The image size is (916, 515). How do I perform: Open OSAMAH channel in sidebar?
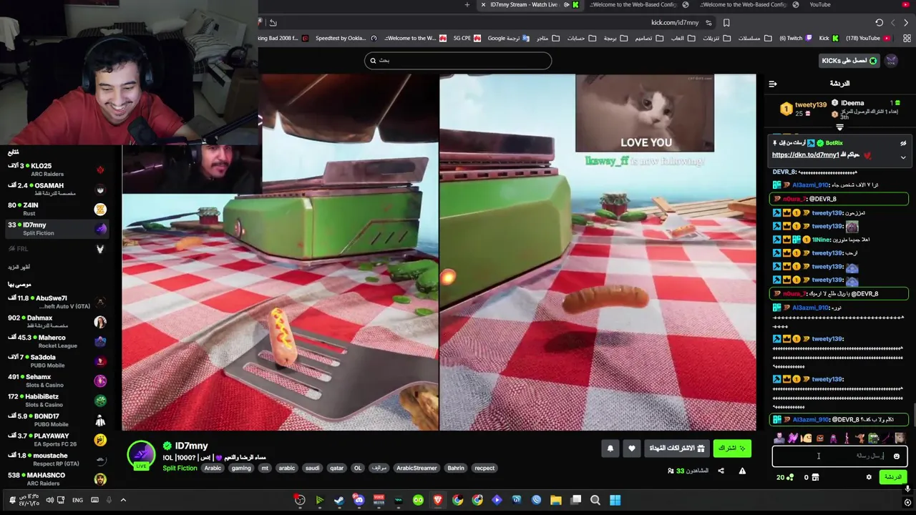(56, 190)
